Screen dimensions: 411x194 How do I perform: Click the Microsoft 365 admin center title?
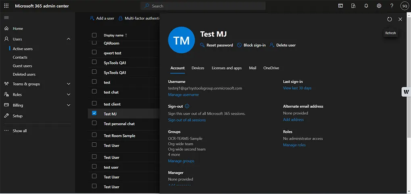coord(42,6)
